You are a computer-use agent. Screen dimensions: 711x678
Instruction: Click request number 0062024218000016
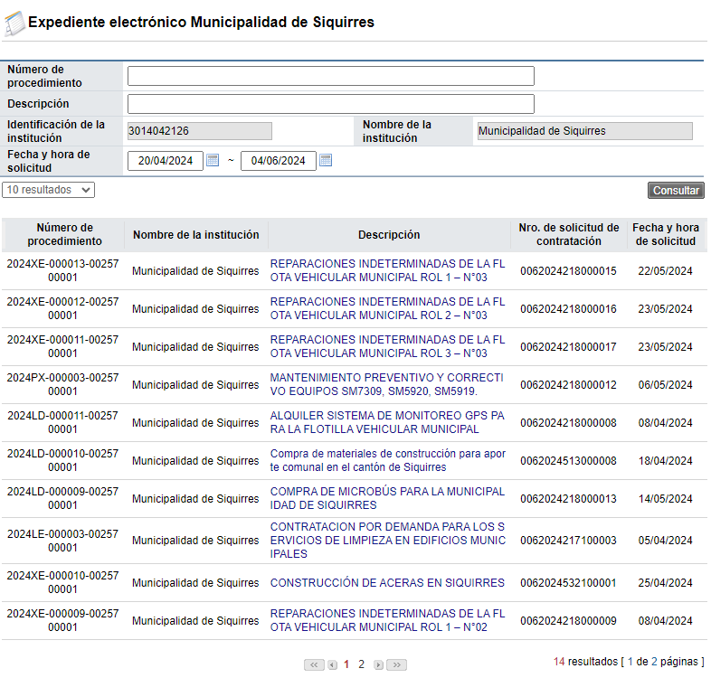point(568,309)
